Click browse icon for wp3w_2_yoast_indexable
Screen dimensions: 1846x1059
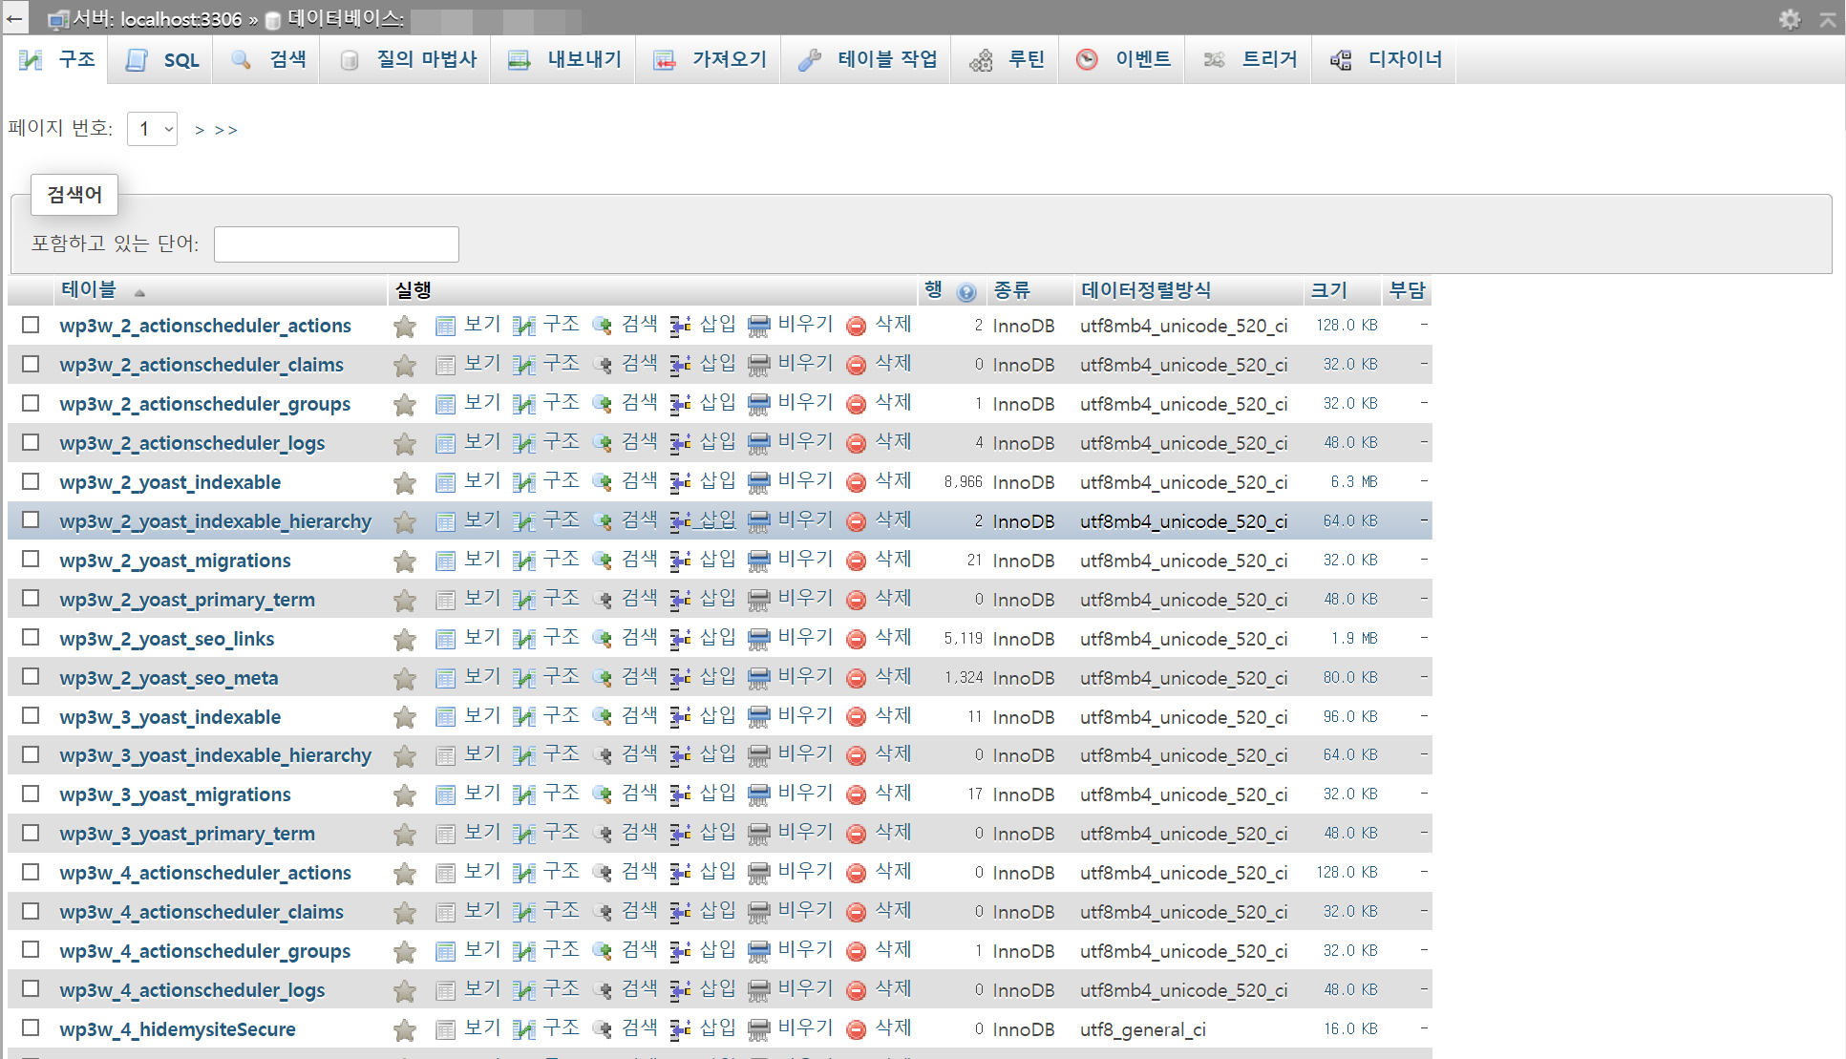pos(445,482)
